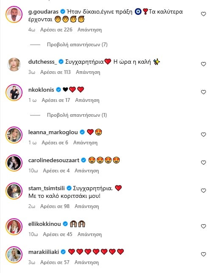Toggle like on ellikokkinou comment

(x=203, y=226)
